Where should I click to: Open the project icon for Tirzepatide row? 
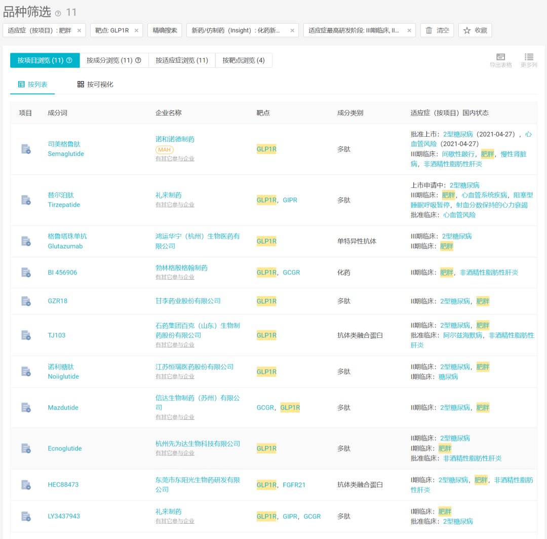tap(26, 200)
